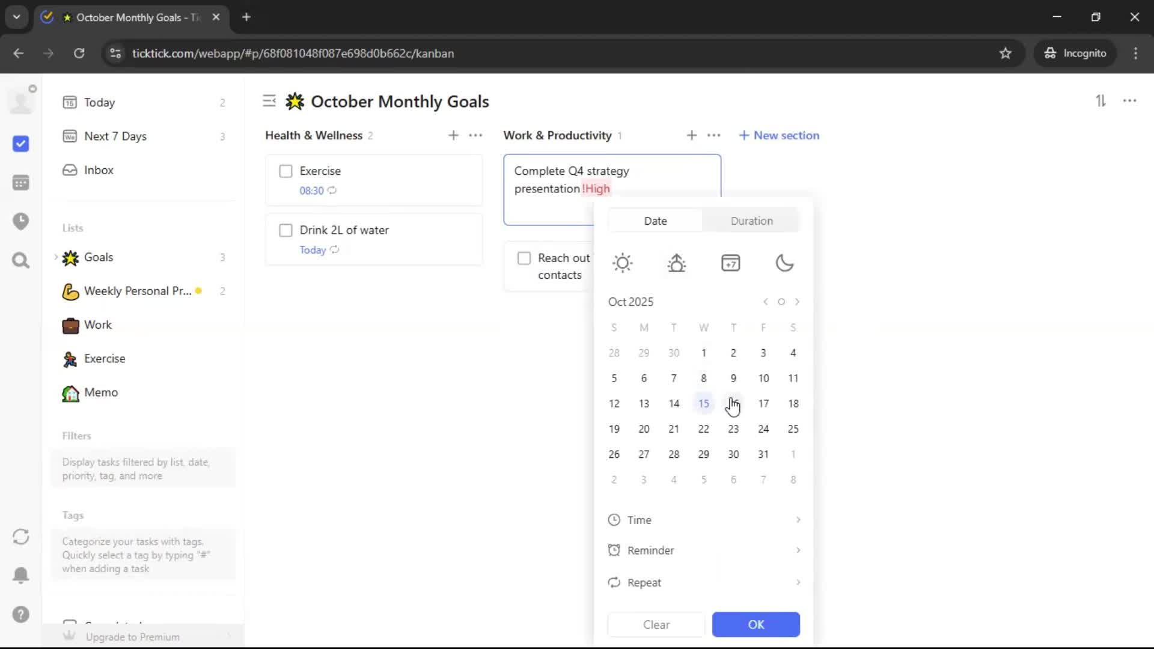Switch to the Duration tab
This screenshot has height=649, width=1154.
pyautogui.click(x=751, y=221)
